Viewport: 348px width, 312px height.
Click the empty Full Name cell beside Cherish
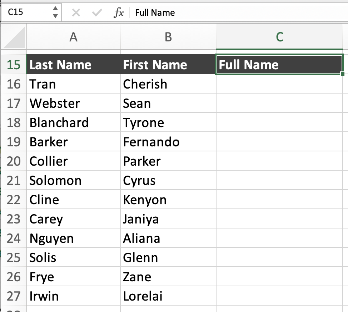[280, 84]
